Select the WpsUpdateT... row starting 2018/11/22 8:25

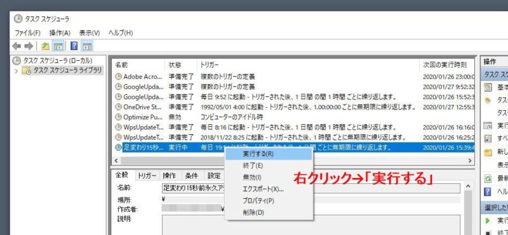(x=293, y=137)
